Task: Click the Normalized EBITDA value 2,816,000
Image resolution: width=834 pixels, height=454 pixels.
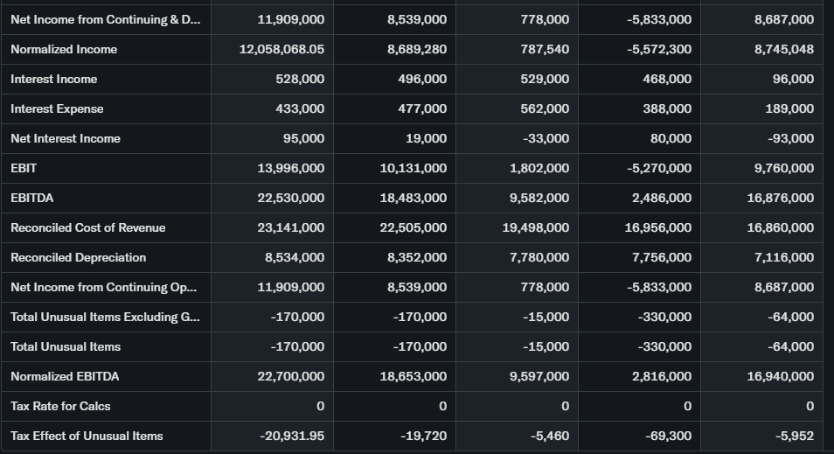Action: tap(660, 376)
